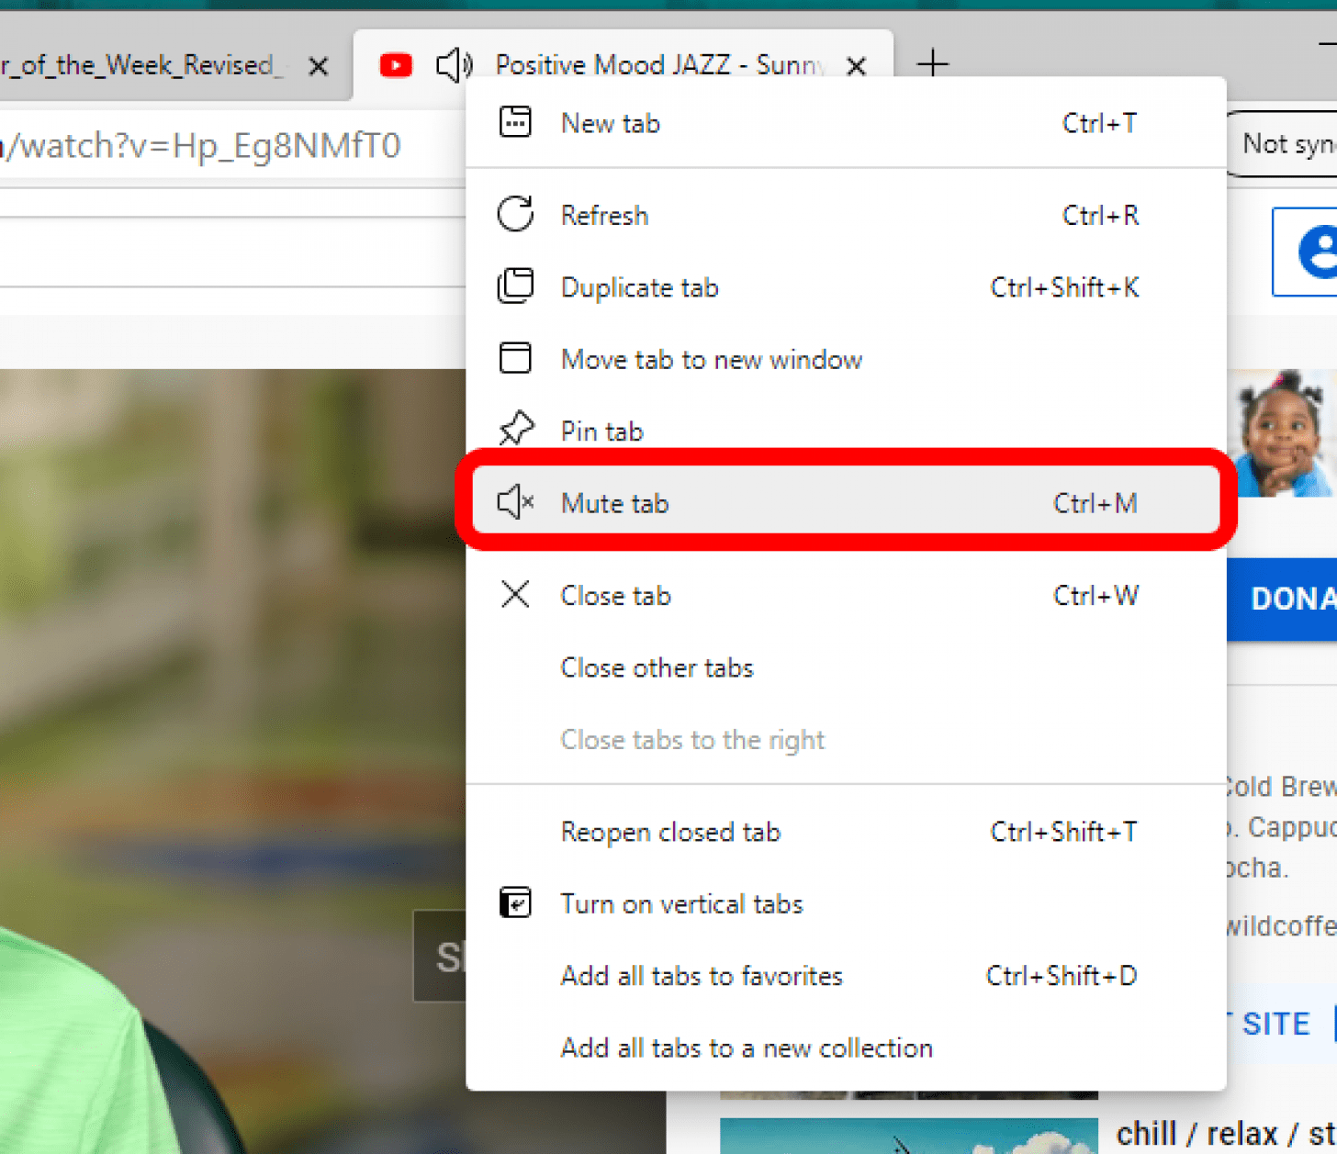Click the Duplicate tab icon

coord(516,286)
